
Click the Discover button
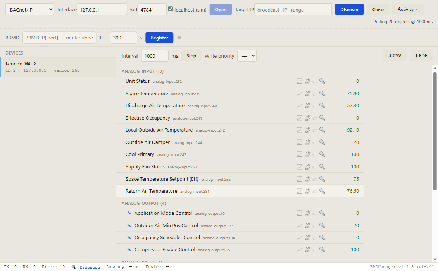pyautogui.click(x=349, y=10)
